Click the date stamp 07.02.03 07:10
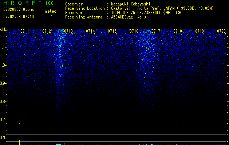Screen dimensions: 229x145 19,17
